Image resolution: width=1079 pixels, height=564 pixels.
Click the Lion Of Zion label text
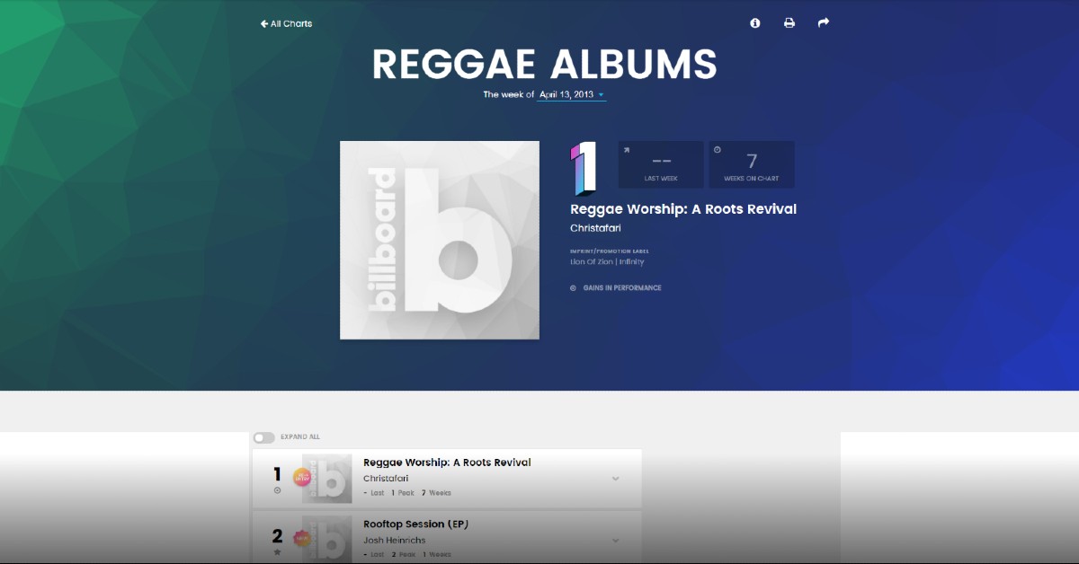[607, 262]
